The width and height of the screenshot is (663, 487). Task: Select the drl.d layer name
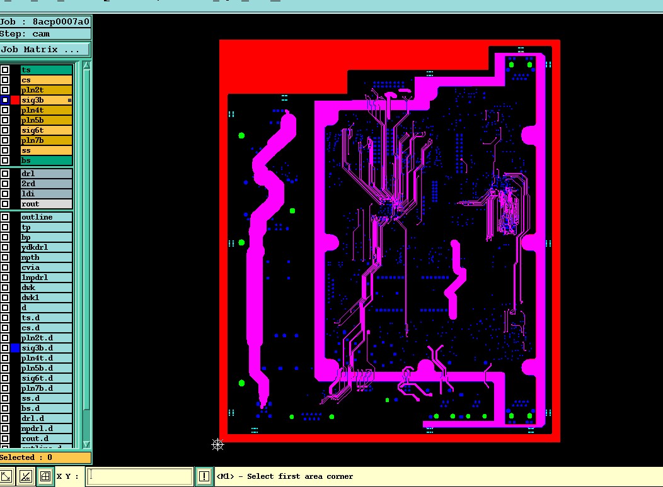47,418
